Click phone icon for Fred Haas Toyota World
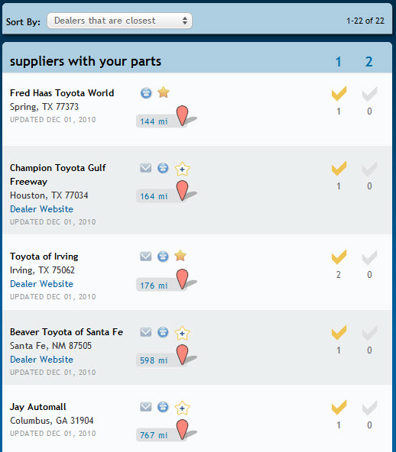Viewport: 396px width, 452px height. [x=146, y=93]
